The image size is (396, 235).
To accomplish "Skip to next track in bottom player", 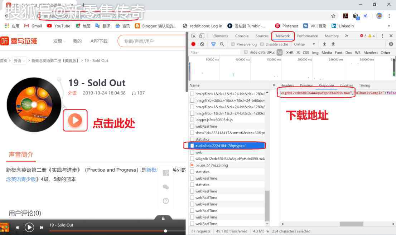I will [x=42, y=227].
